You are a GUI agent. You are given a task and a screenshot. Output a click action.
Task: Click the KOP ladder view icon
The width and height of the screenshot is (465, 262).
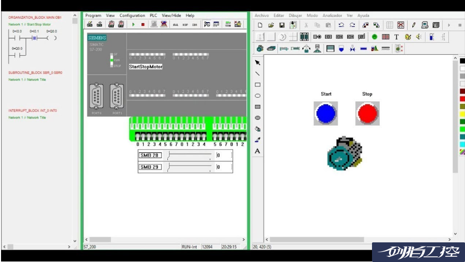pyautogui.click(x=185, y=24)
